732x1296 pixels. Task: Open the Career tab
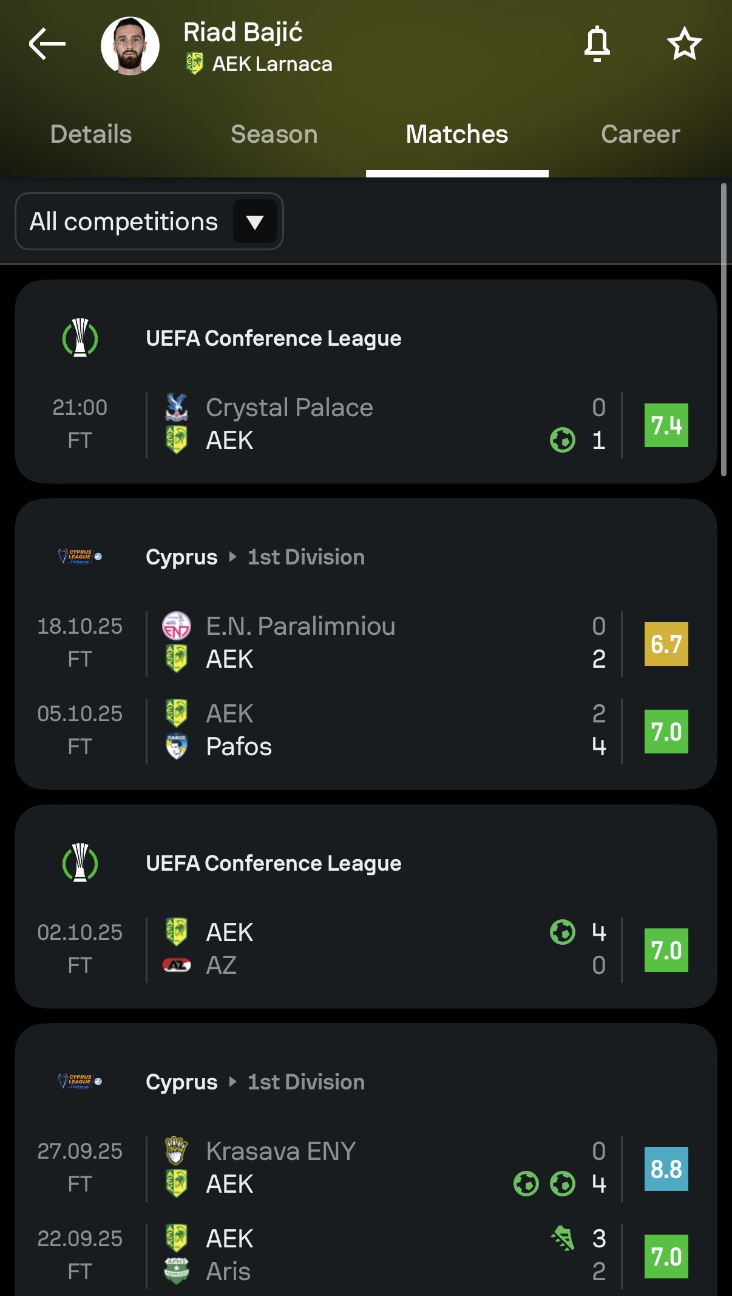(x=640, y=134)
